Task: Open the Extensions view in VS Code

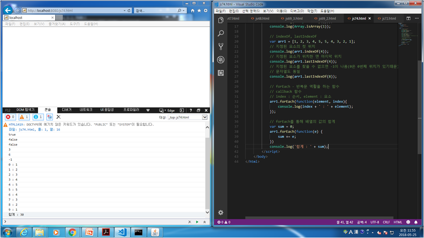Action: [221, 73]
